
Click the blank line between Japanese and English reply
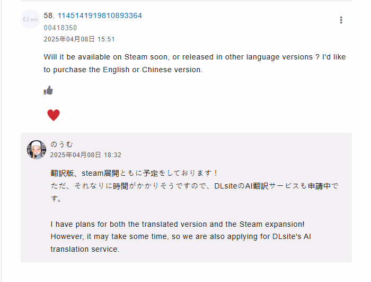pyautogui.click(x=159, y=211)
